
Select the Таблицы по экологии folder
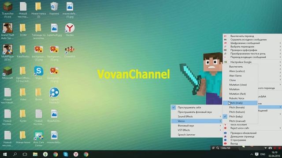pos(39,31)
